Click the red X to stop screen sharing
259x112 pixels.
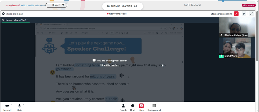pyautogui.click(x=236, y=14)
